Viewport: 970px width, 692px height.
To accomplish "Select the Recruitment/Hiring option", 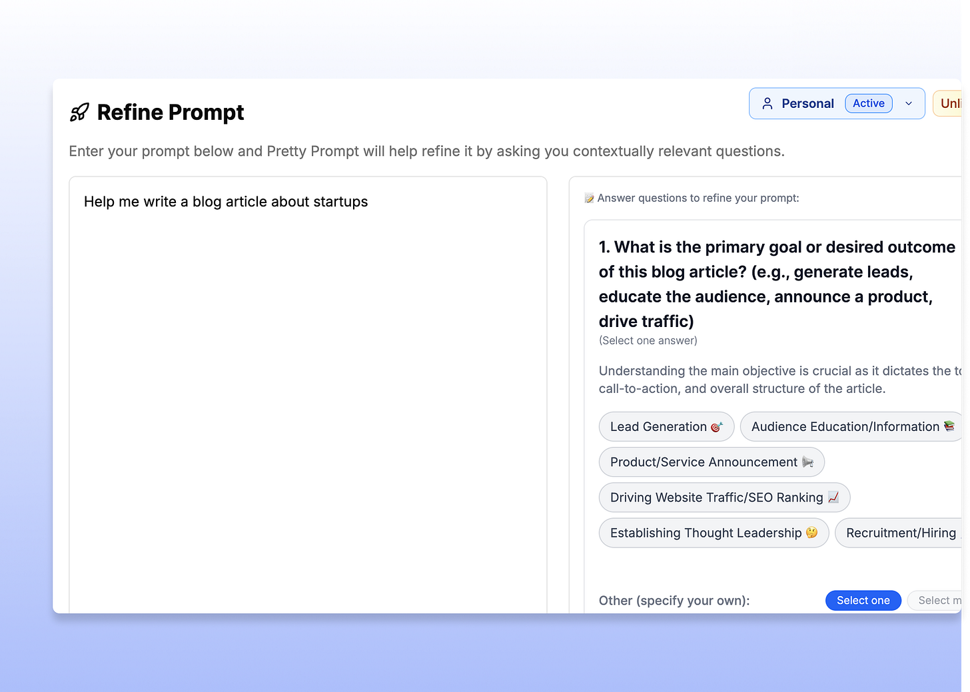I will point(898,533).
